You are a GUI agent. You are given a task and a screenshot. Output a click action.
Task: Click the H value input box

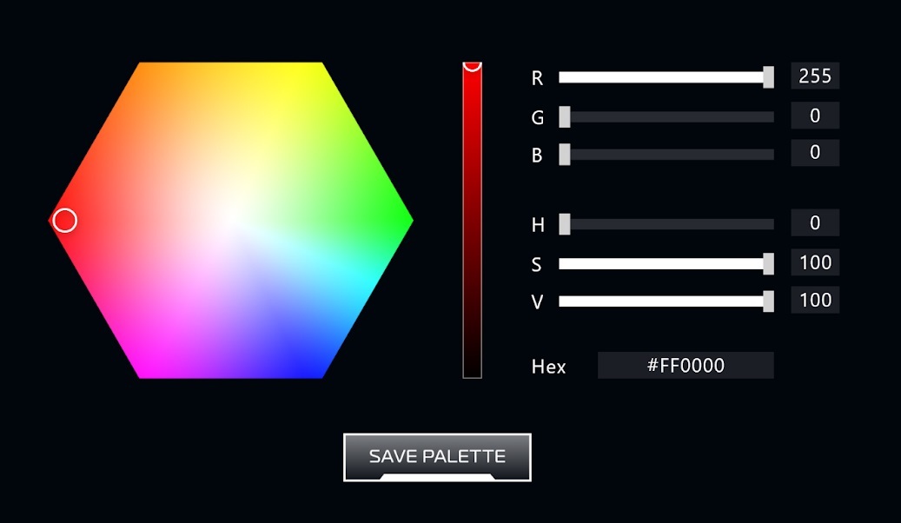coord(814,223)
